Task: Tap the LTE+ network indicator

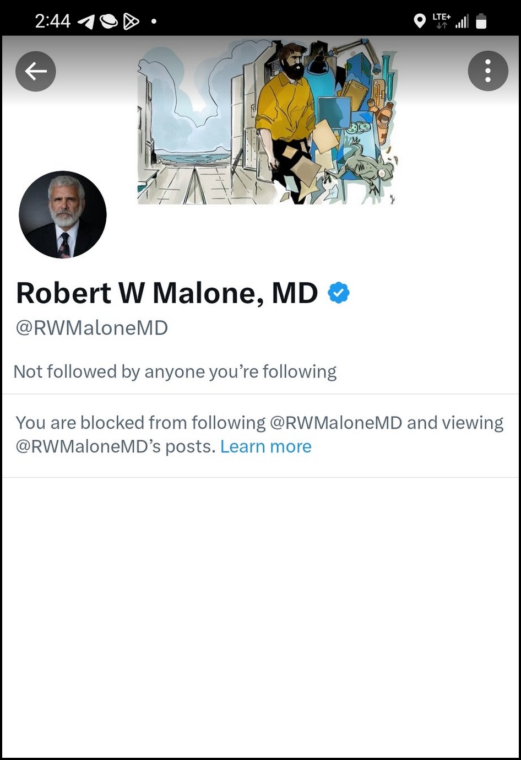Action: (x=441, y=21)
